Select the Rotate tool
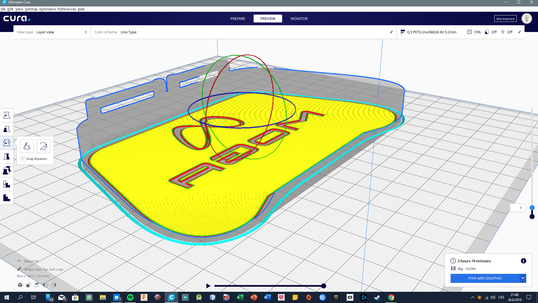 click(7, 143)
